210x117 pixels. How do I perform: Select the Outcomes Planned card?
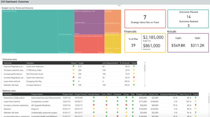188,19
